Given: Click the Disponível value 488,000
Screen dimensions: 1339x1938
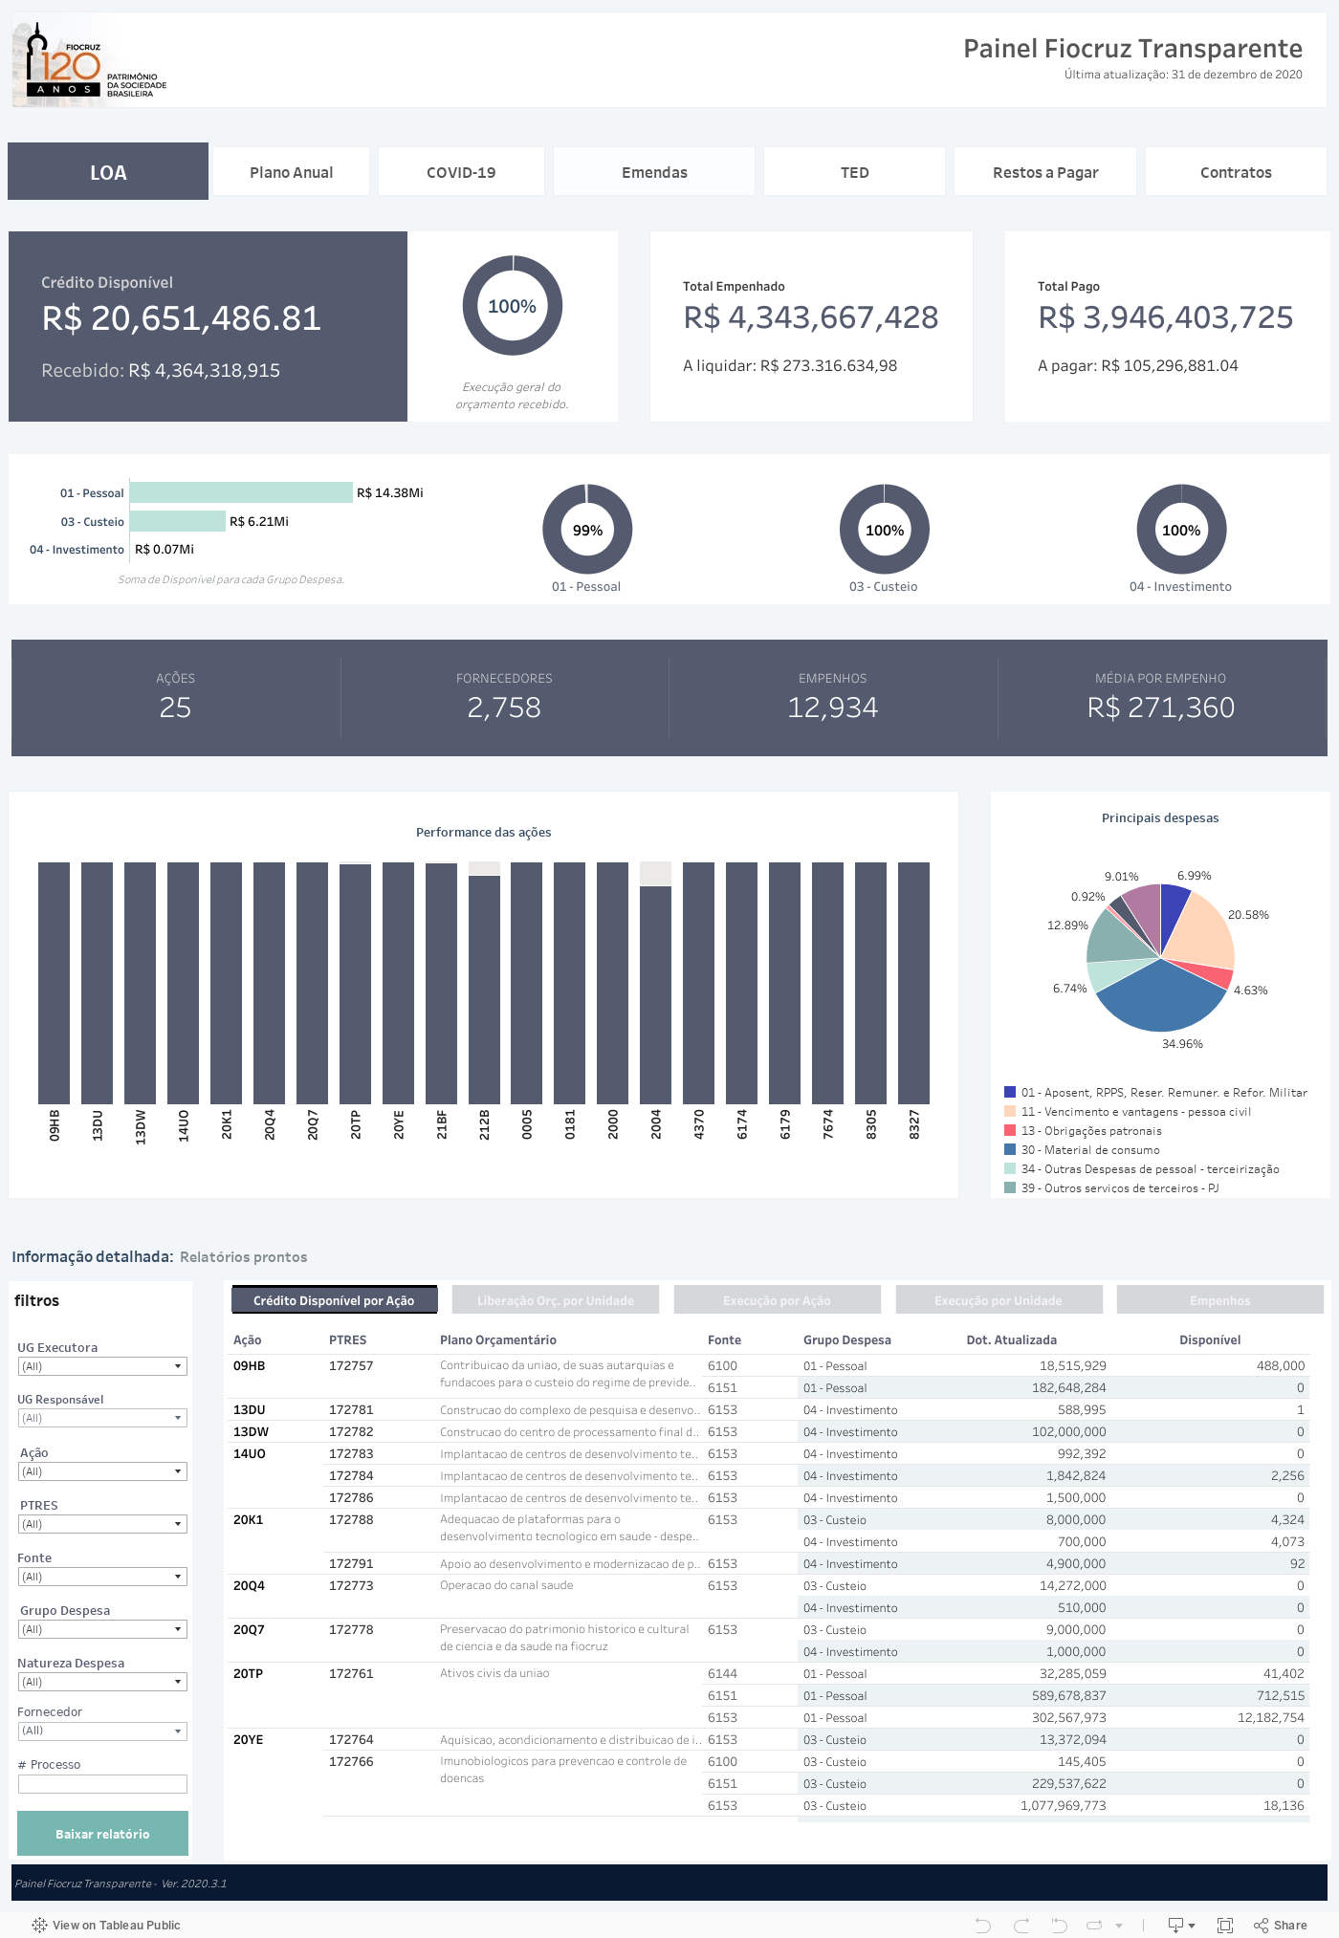Looking at the screenshot, I should pos(1281,1365).
